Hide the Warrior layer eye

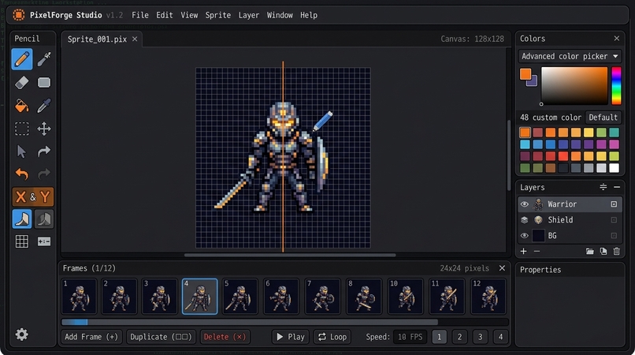pyautogui.click(x=525, y=204)
